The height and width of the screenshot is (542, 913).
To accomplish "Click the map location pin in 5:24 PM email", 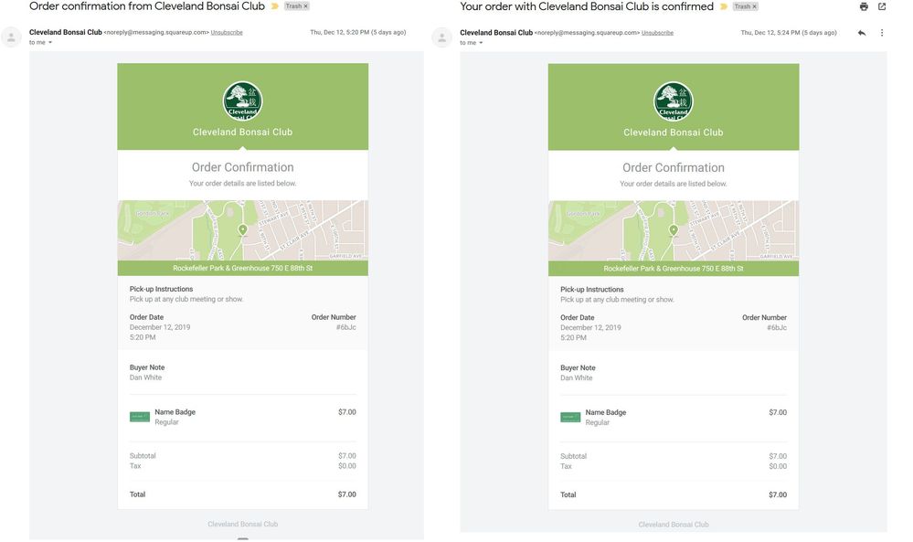I will pyautogui.click(x=674, y=229).
